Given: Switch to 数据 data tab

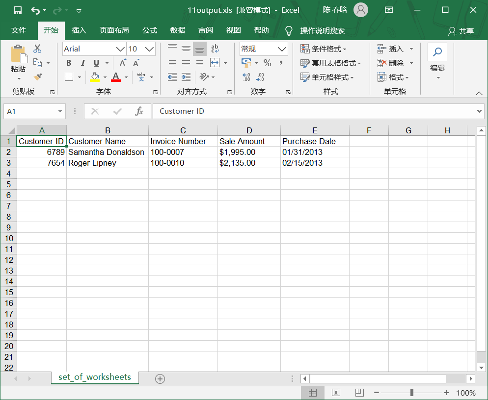Looking at the screenshot, I should [x=178, y=30].
